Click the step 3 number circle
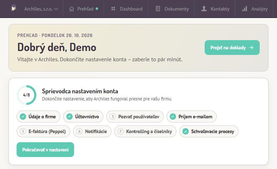The width and height of the screenshot is (277, 169). (113, 117)
